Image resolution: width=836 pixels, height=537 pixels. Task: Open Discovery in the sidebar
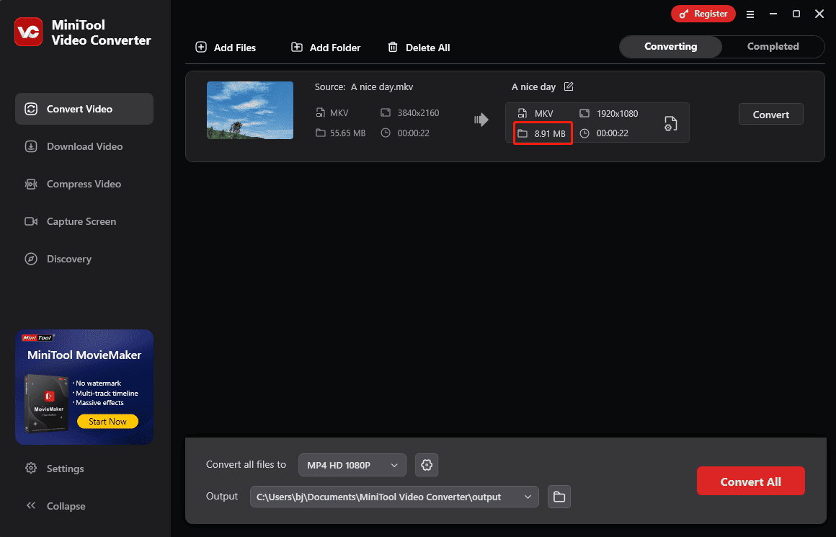(84, 259)
